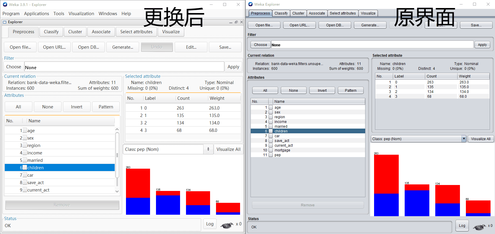The image size is (495, 234).
Task: Toggle the age checkbox in Weka Explorer window
Action: click(x=271, y=107)
